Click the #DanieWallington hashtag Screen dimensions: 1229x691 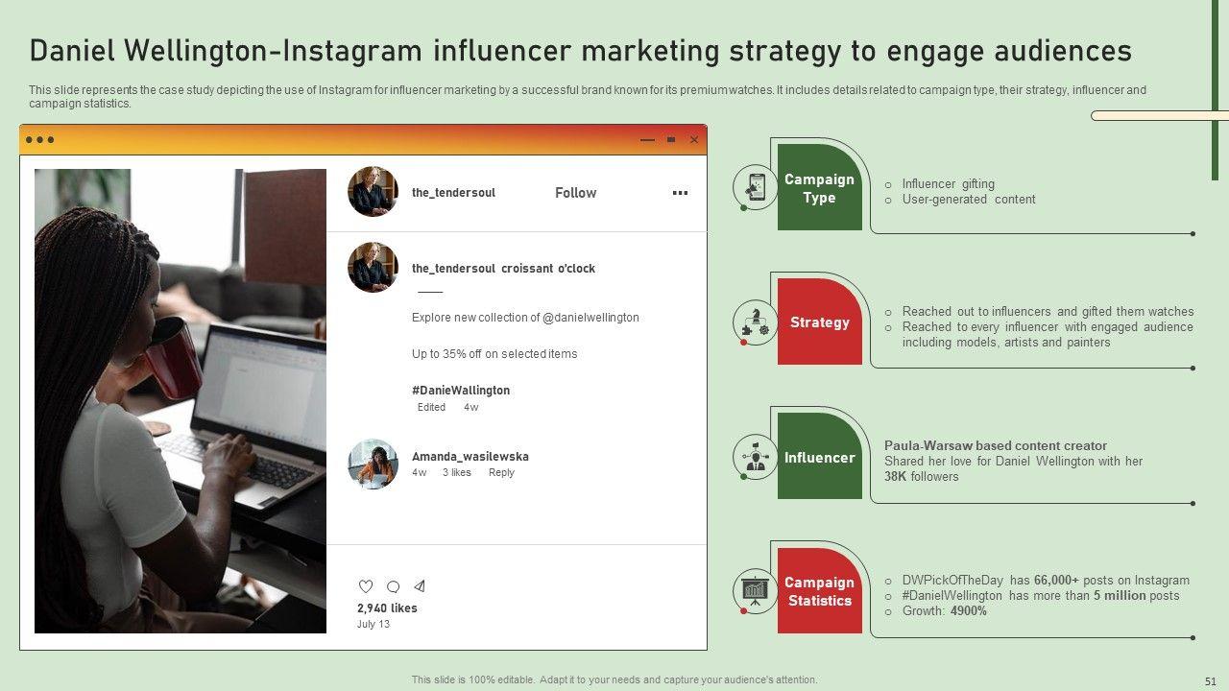461,391
